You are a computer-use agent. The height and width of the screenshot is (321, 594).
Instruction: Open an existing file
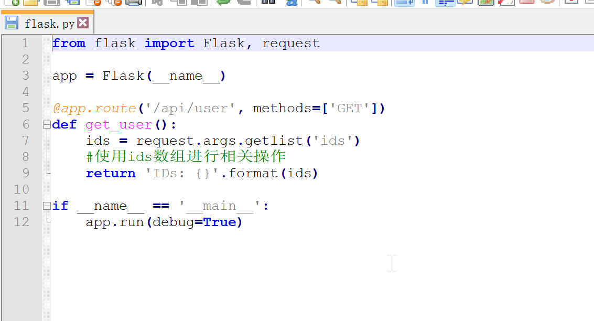pos(30,3)
